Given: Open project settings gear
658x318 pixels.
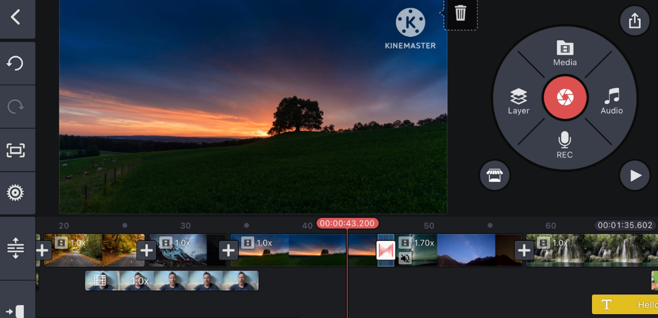Looking at the screenshot, I should click(16, 193).
